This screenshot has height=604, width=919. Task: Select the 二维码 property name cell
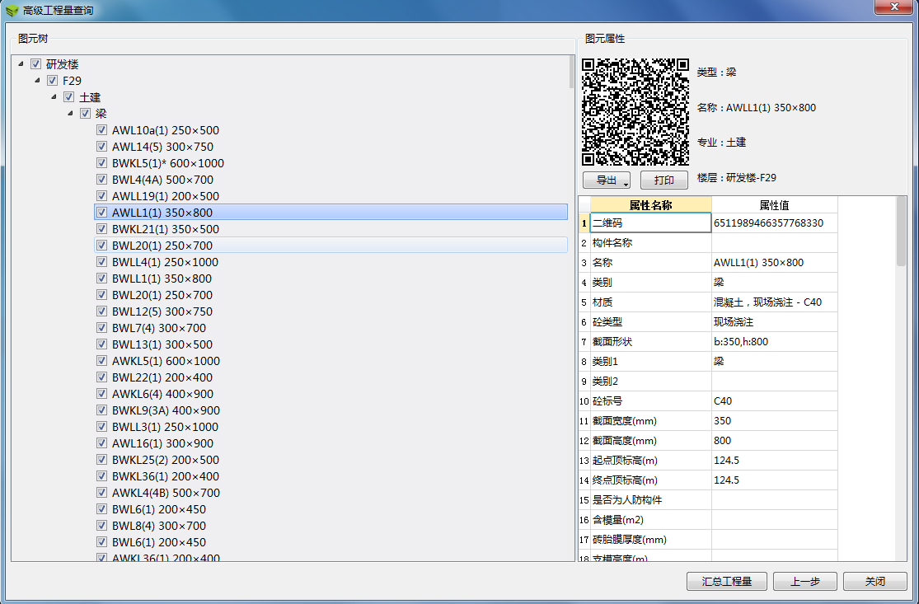[x=650, y=222]
